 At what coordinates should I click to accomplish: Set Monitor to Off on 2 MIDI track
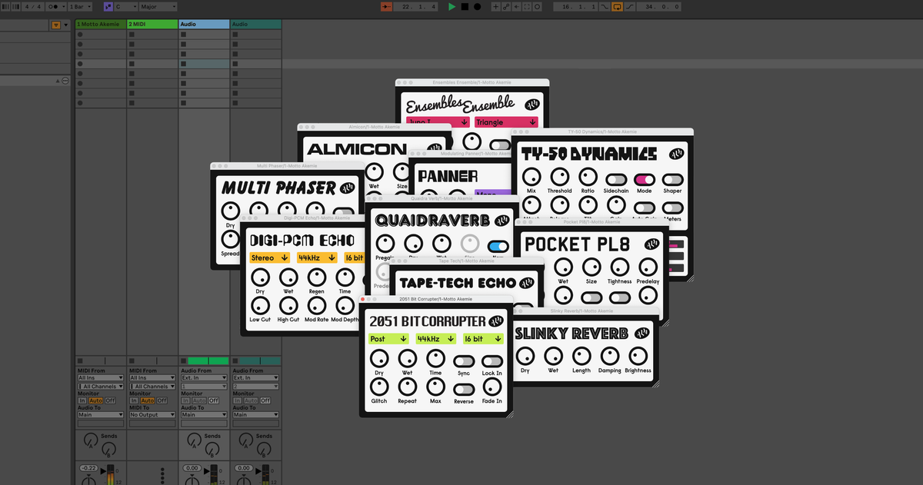162,400
